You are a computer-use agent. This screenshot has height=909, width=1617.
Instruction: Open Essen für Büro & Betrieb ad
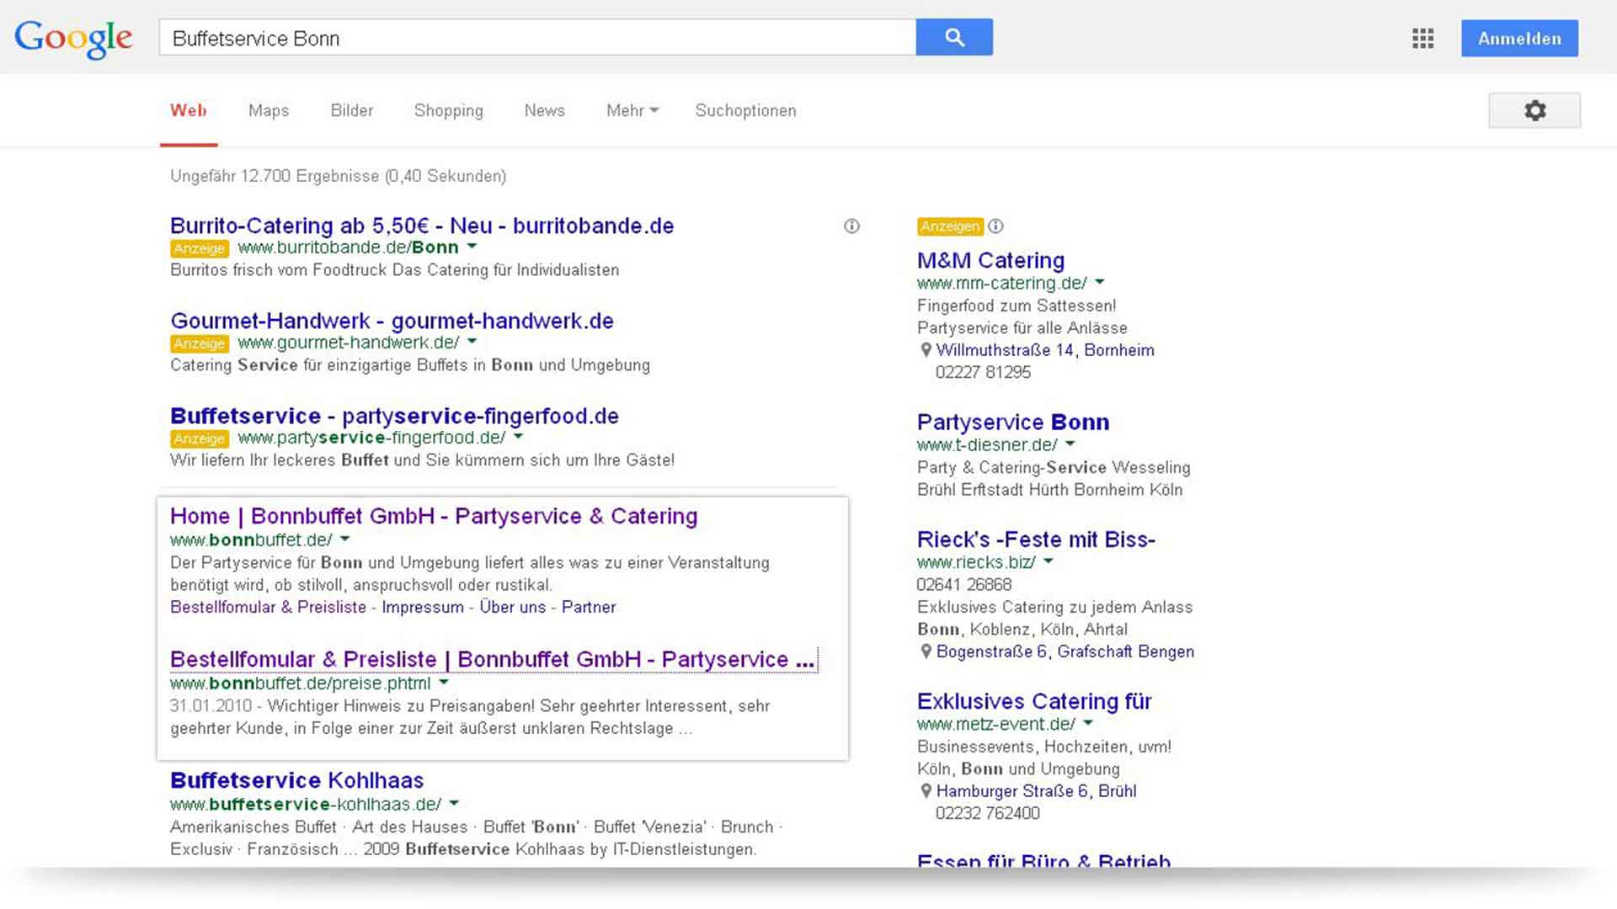pyautogui.click(x=1043, y=860)
